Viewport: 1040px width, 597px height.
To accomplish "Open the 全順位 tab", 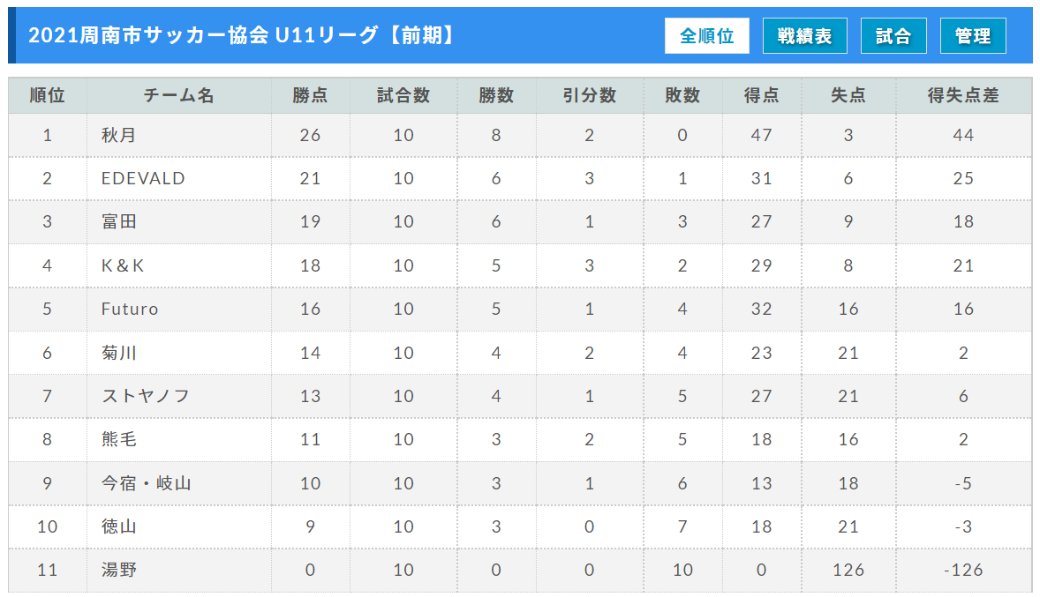I will [706, 36].
